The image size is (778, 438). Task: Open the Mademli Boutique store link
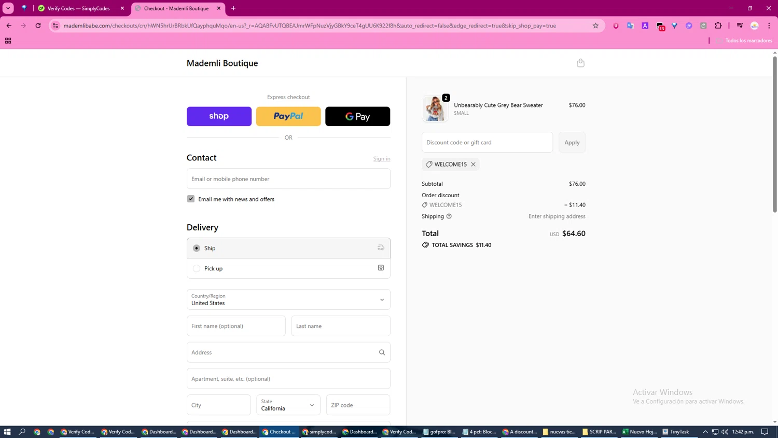(x=222, y=63)
